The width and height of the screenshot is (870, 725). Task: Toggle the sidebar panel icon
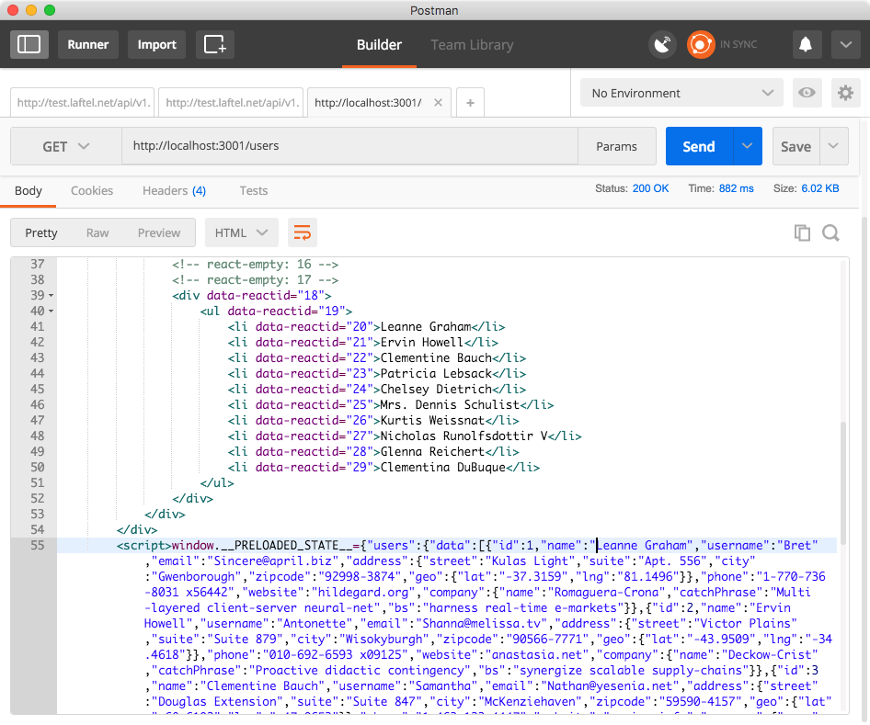click(29, 44)
